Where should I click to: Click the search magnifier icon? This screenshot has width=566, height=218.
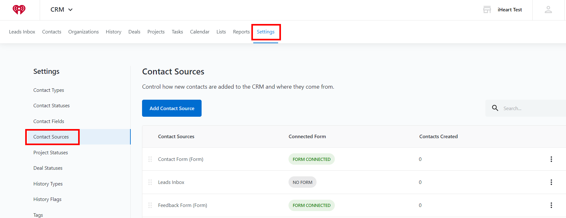495,108
